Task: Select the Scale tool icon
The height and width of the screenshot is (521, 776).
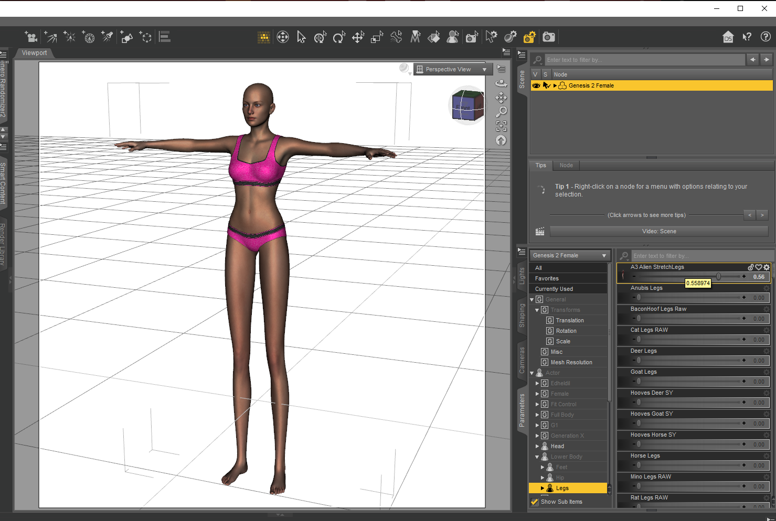Action: tap(377, 37)
